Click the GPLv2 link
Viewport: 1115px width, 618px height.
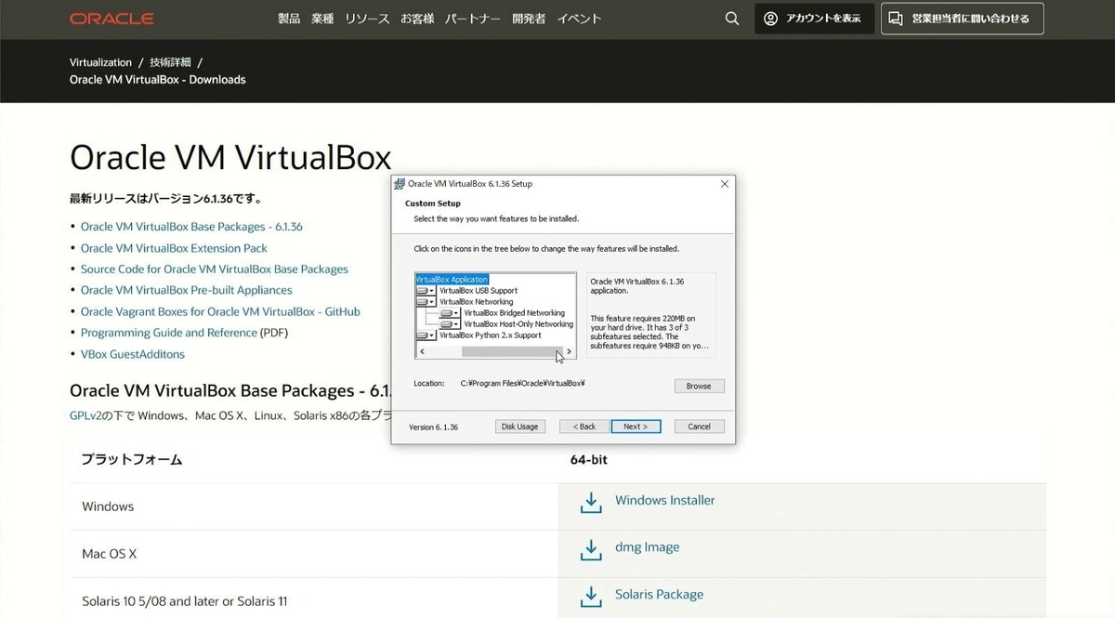point(84,415)
